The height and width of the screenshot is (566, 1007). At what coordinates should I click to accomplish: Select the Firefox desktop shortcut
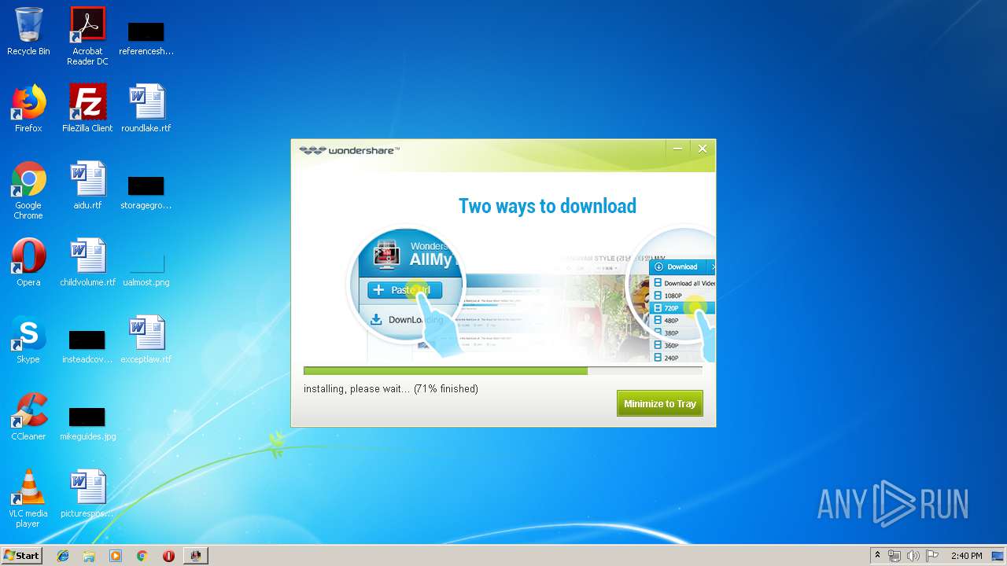(28, 108)
